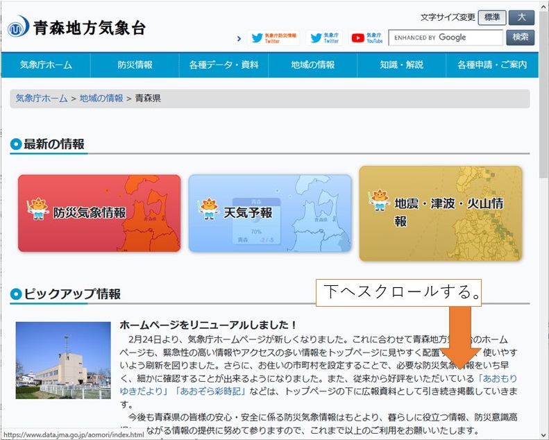Click the observatory building photo thumbnail

(63, 359)
